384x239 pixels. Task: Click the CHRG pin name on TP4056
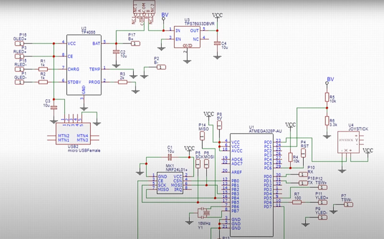coord(73,69)
